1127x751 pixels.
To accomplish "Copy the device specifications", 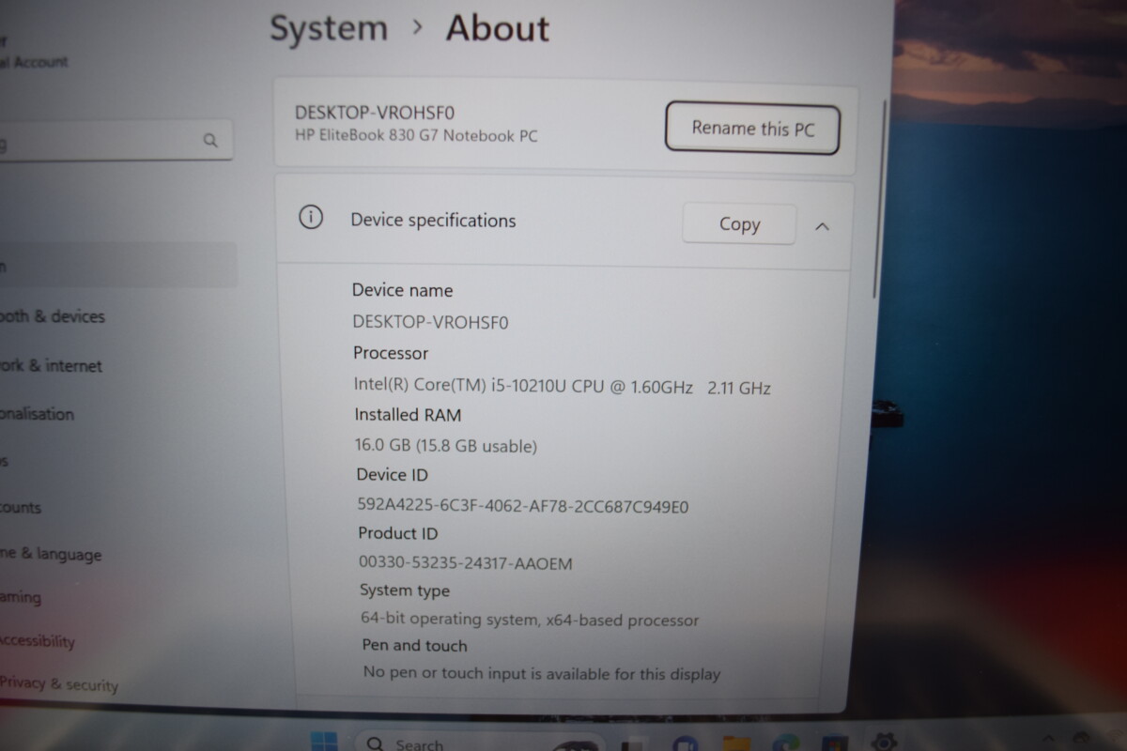I will tap(739, 224).
